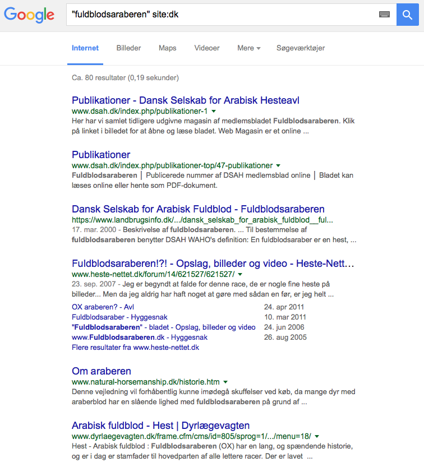The width and height of the screenshot is (424, 462).
Task: Click 'Flere resultater fra www.heste-nettet.dk'
Action: tap(135, 348)
